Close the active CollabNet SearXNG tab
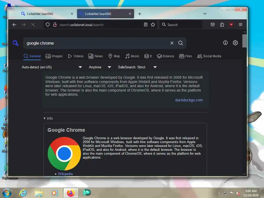The height and width of the screenshot is (198, 264). 130,14
